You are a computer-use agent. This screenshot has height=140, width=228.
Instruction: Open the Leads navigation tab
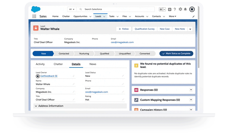[x=98, y=16]
